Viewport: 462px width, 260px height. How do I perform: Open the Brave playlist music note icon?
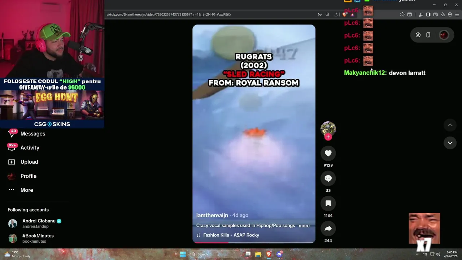coord(421,14)
